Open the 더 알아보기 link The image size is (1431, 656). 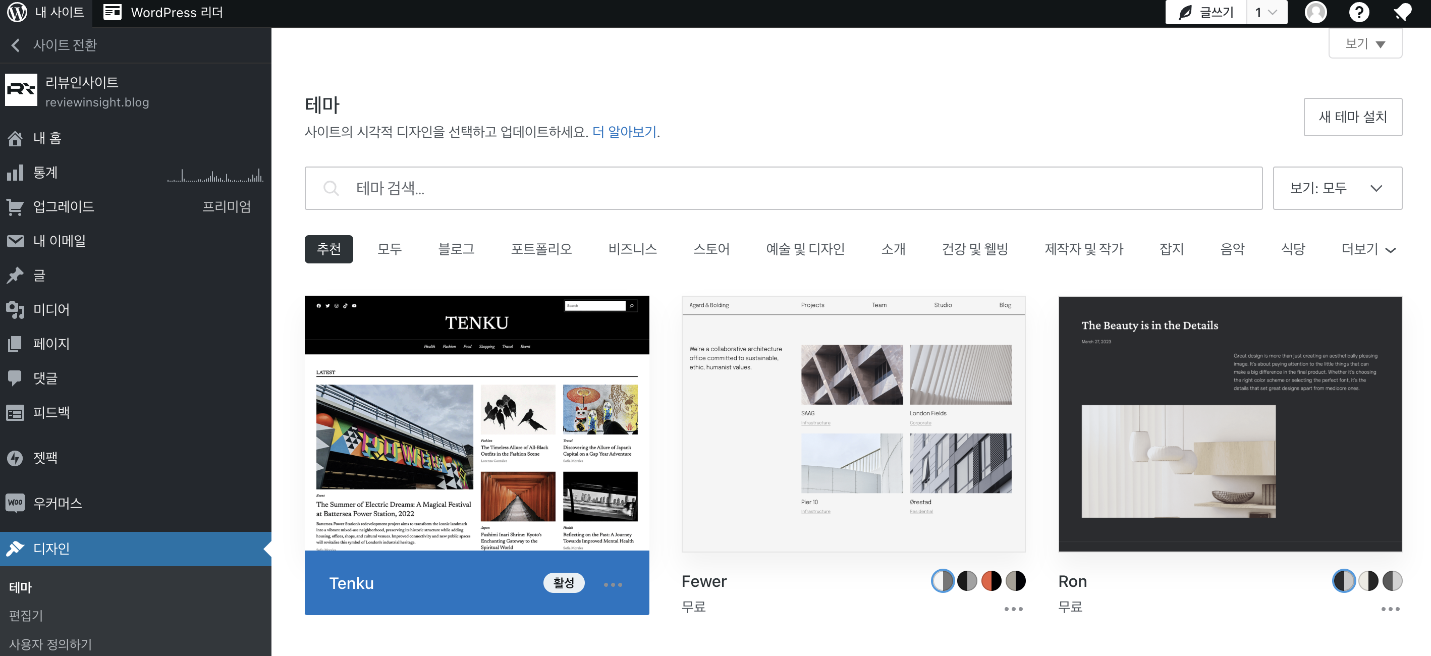click(x=622, y=132)
